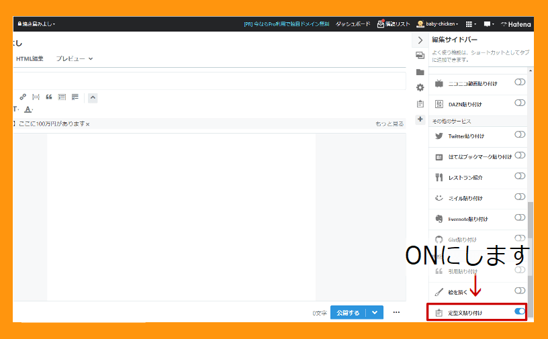The height and width of the screenshot is (339, 548).
Task: Insert table of contents with the toolbar icon
Action: point(62,97)
